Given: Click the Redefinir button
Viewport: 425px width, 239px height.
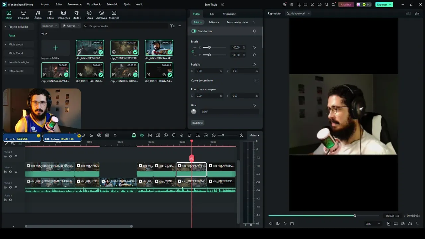Looking at the screenshot, I should (198, 123).
